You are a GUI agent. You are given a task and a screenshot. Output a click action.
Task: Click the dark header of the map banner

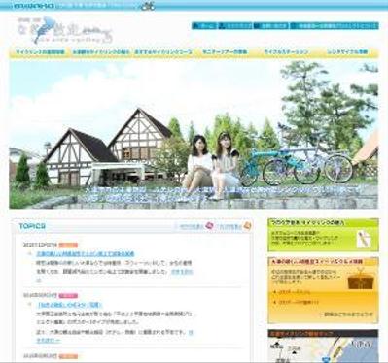click(323, 334)
